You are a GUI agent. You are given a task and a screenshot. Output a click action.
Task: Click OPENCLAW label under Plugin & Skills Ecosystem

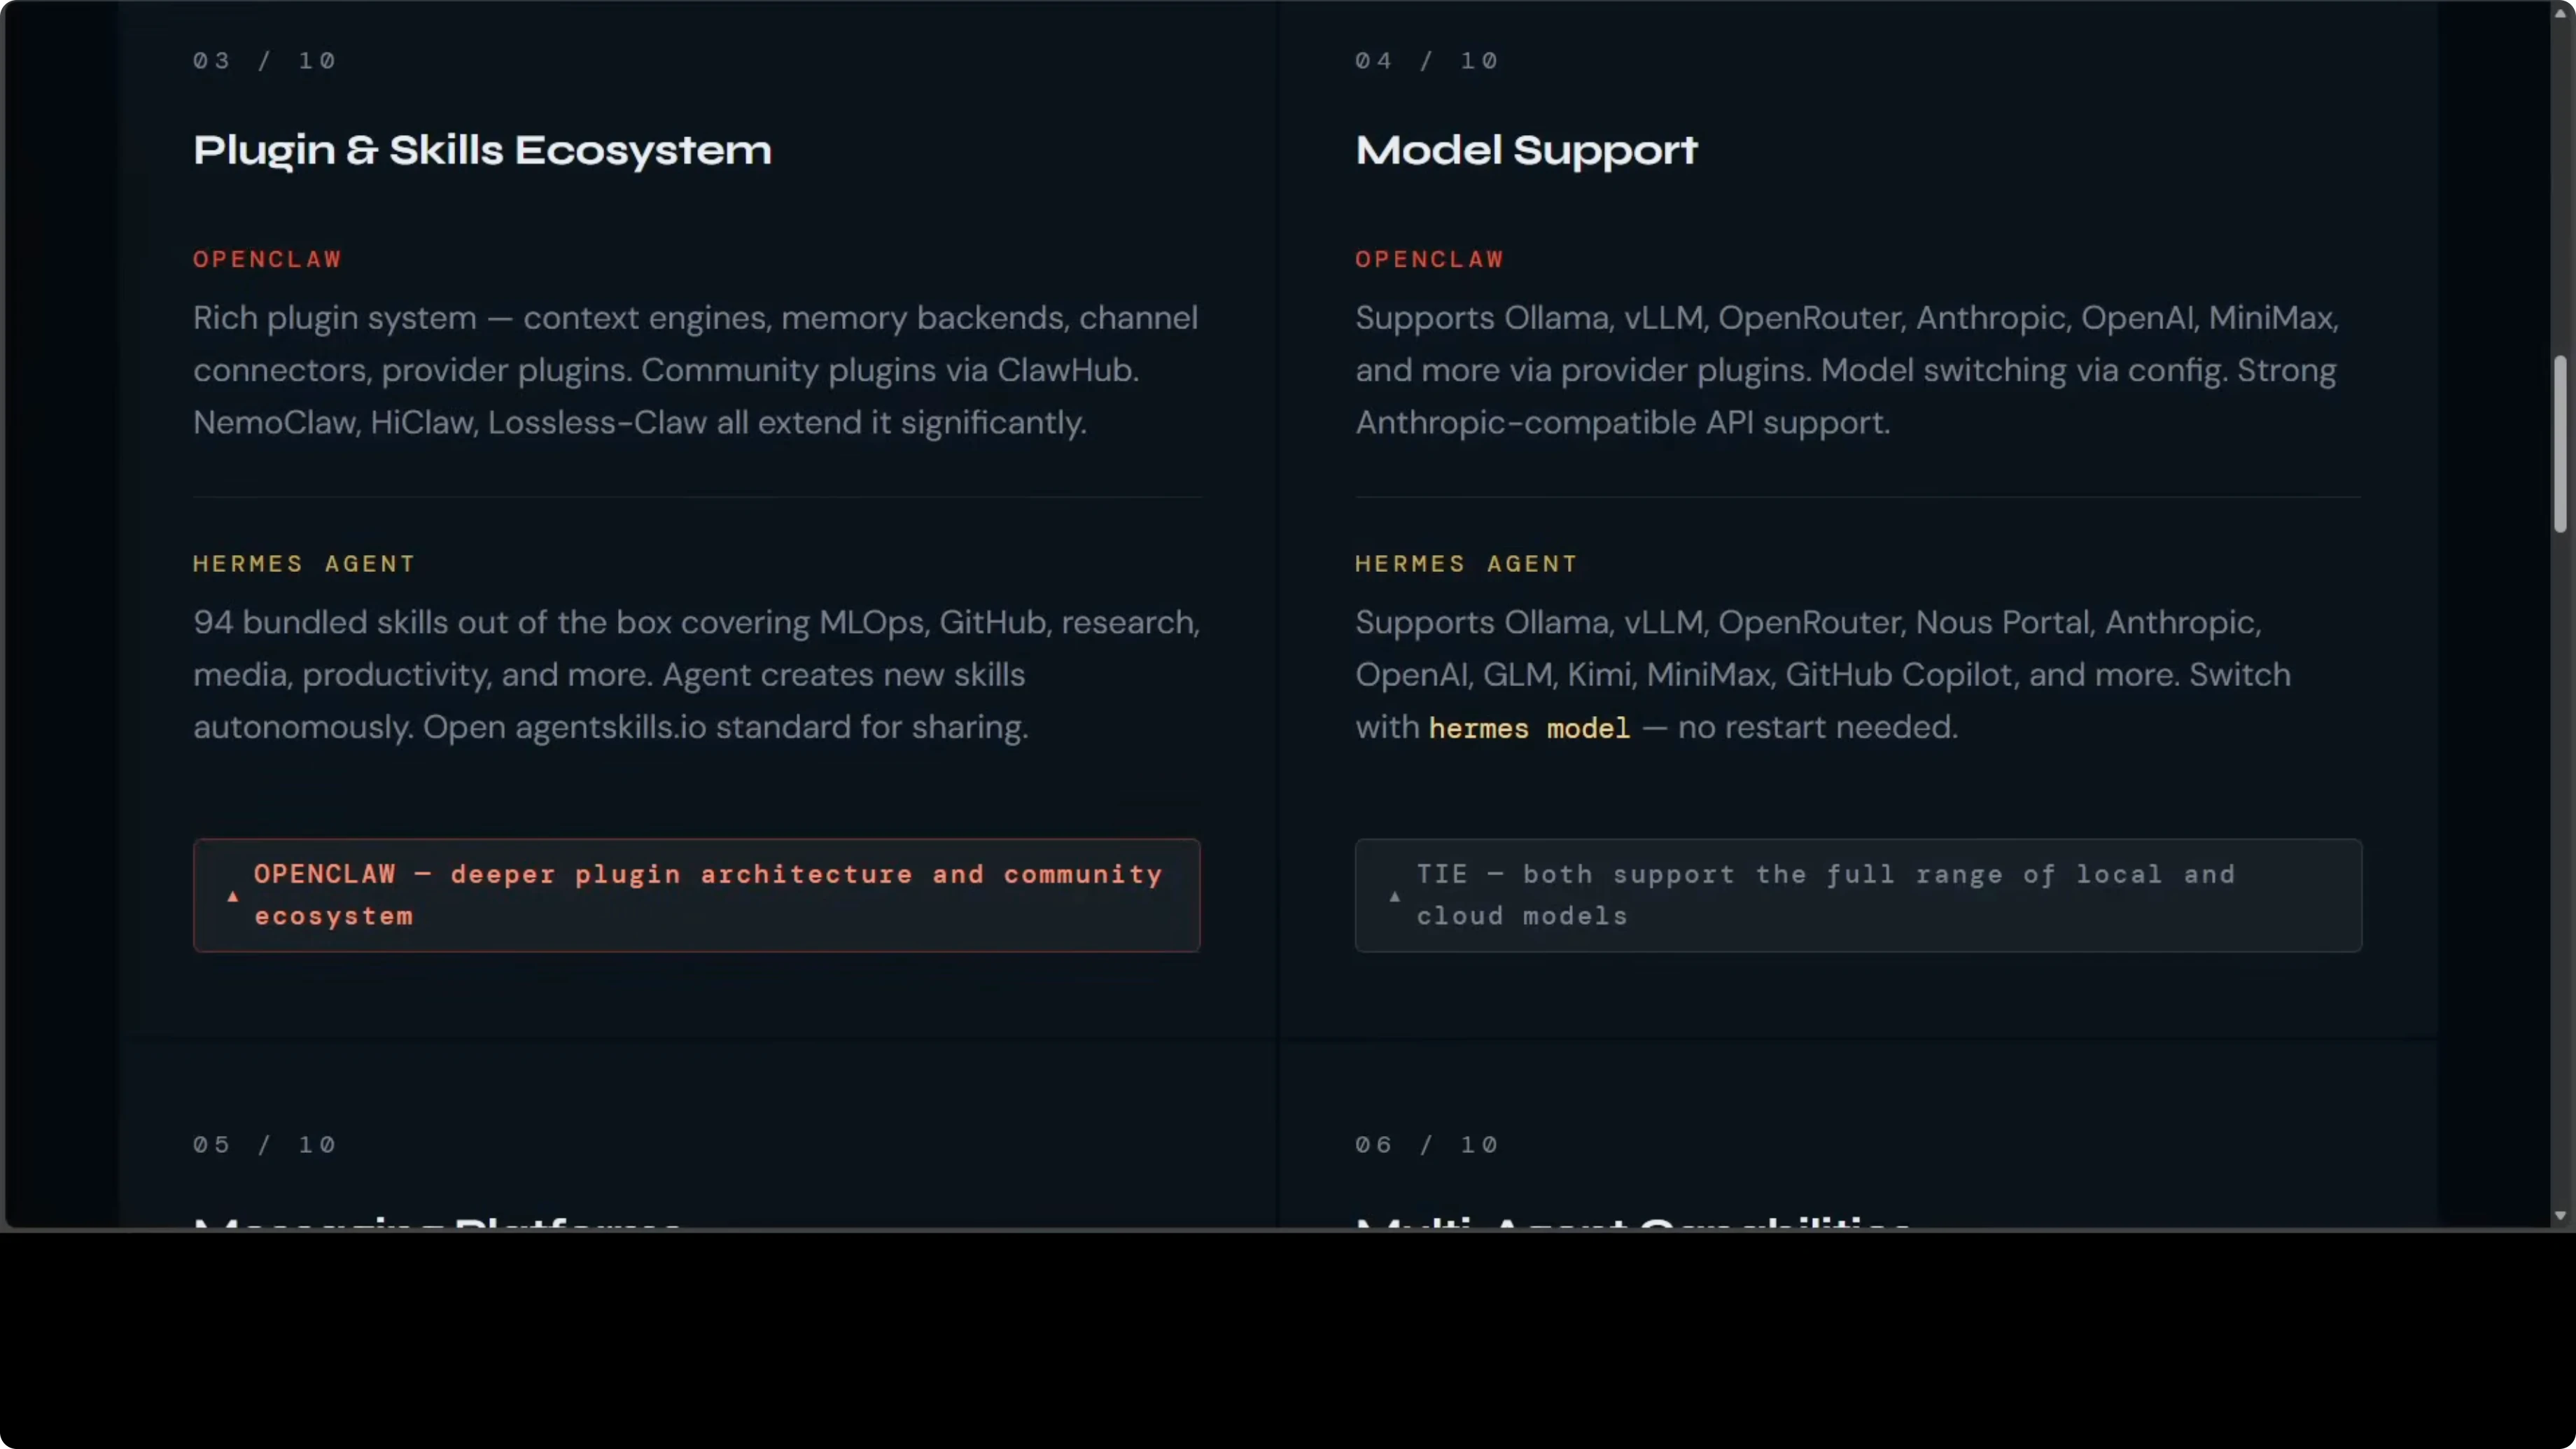(267, 259)
